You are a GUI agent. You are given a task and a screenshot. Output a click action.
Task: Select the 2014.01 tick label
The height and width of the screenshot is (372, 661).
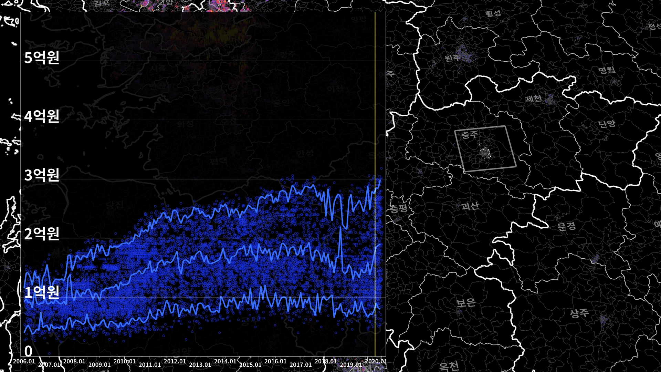[x=225, y=361]
